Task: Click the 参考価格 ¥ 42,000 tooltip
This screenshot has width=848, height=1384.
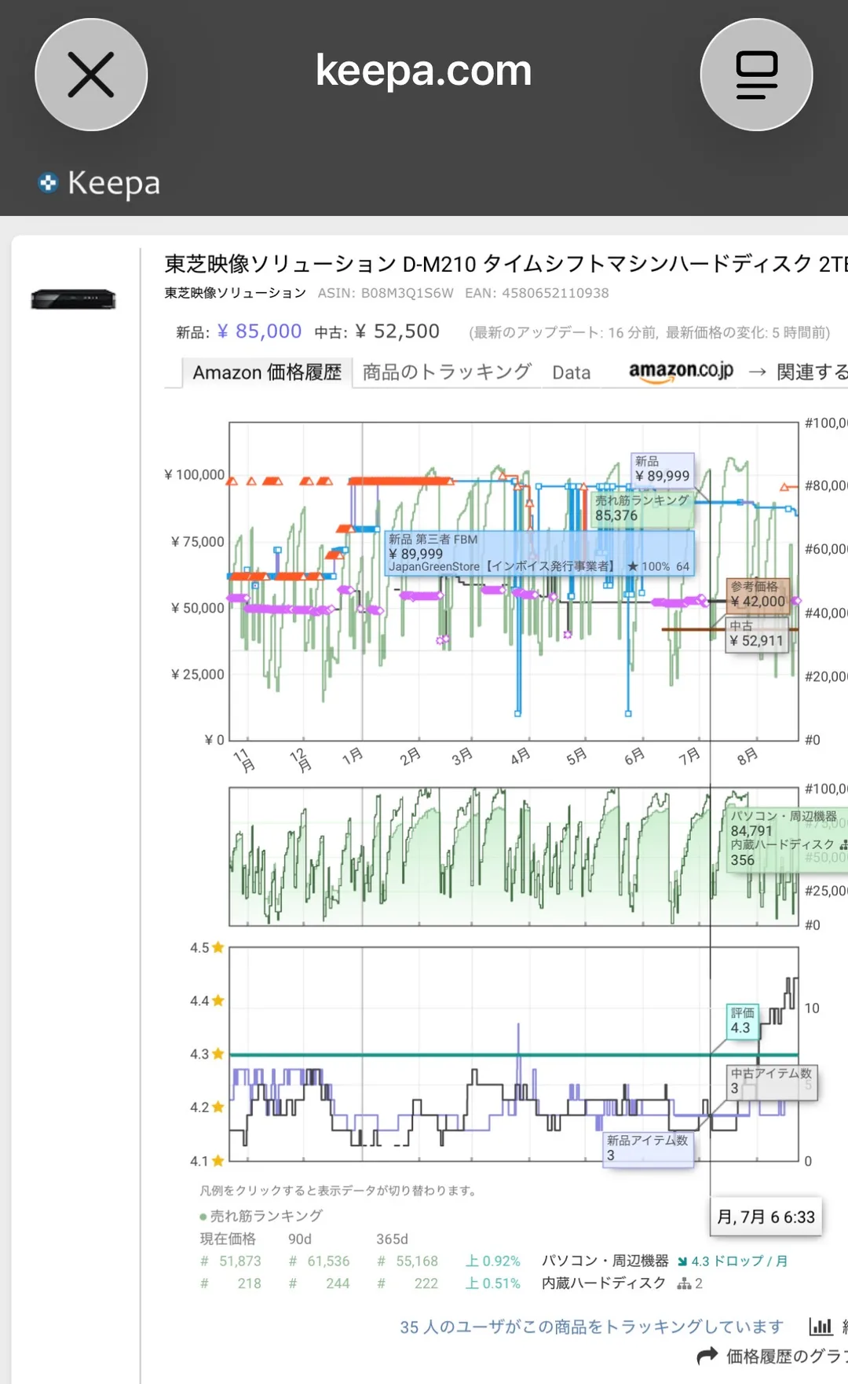Action: (x=758, y=595)
